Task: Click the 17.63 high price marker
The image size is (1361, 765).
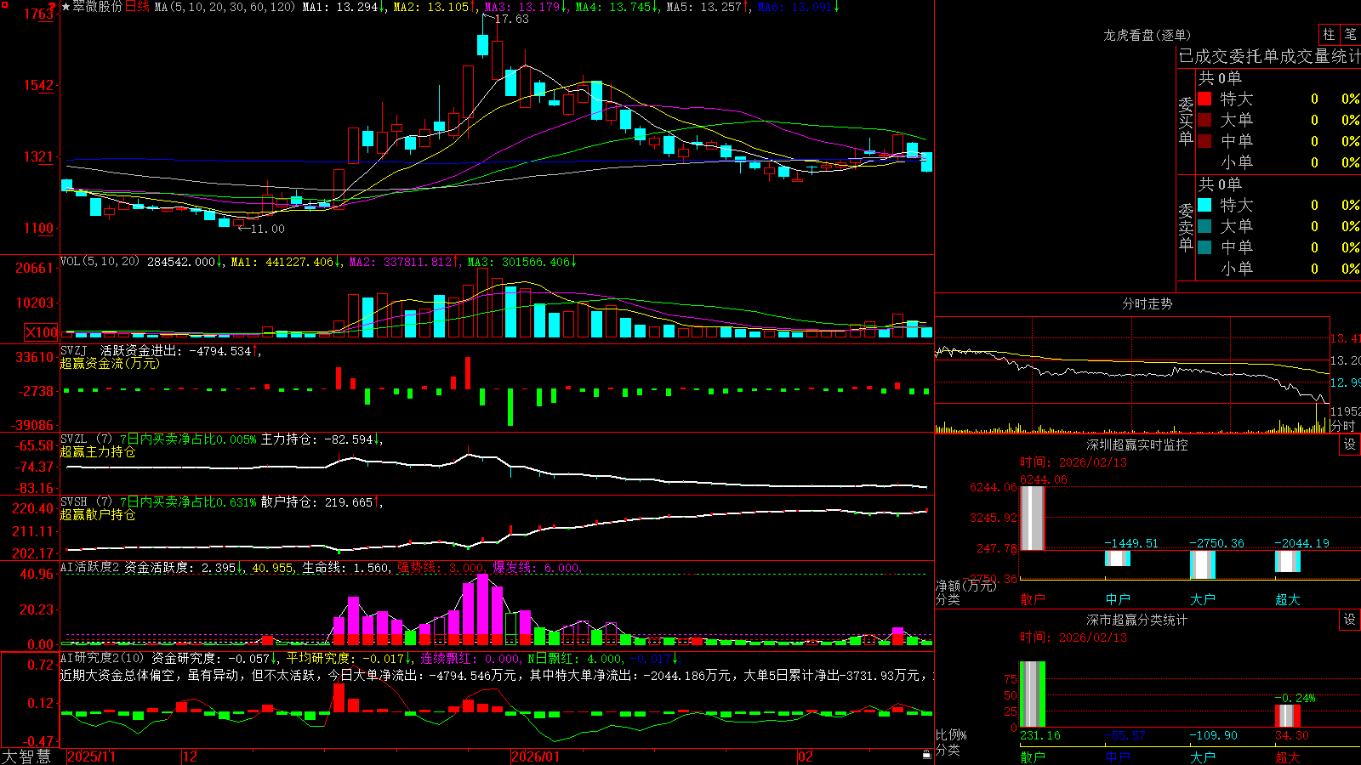Action: (511, 19)
